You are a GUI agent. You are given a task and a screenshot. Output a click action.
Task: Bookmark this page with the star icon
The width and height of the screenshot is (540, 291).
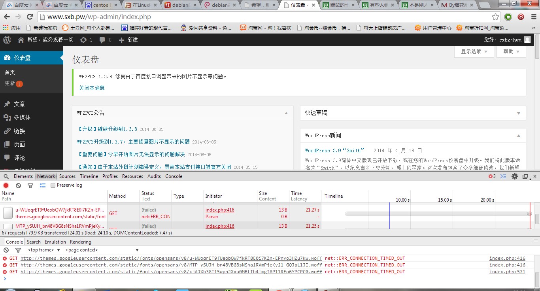495,17
